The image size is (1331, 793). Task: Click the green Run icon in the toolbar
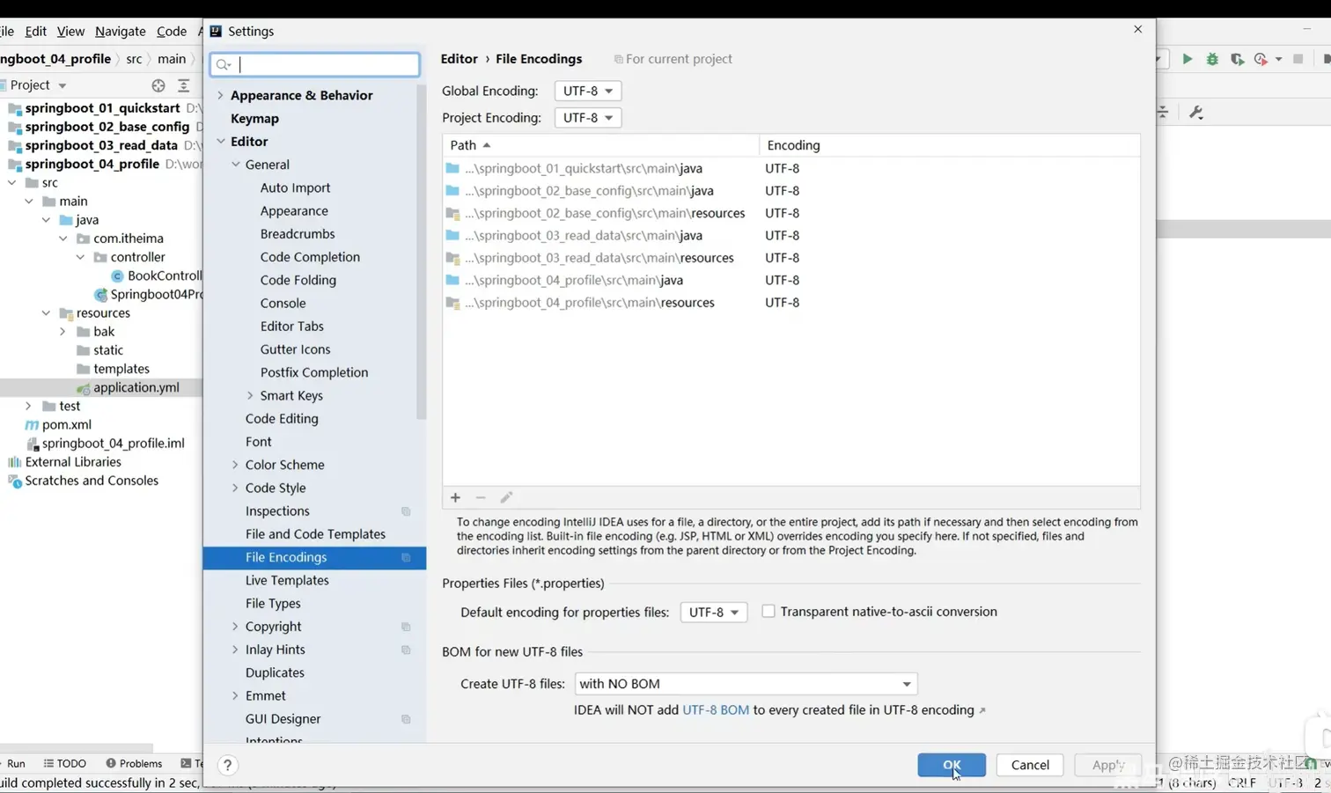[x=1188, y=59]
